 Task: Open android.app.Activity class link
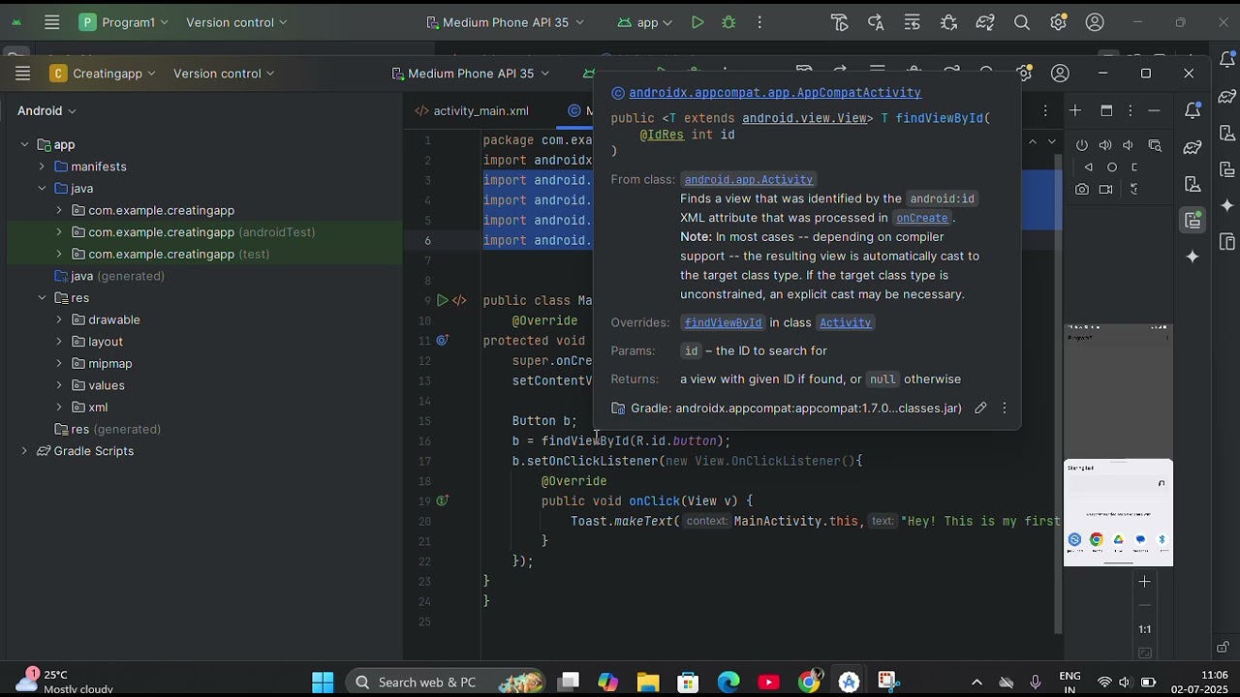click(x=748, y=179)
